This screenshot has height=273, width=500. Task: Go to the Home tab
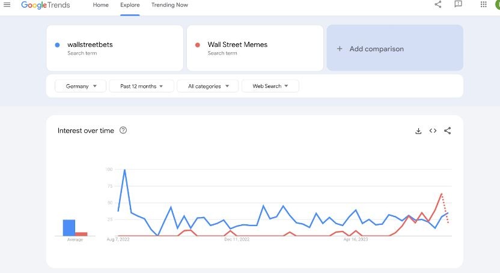[101, 5]
